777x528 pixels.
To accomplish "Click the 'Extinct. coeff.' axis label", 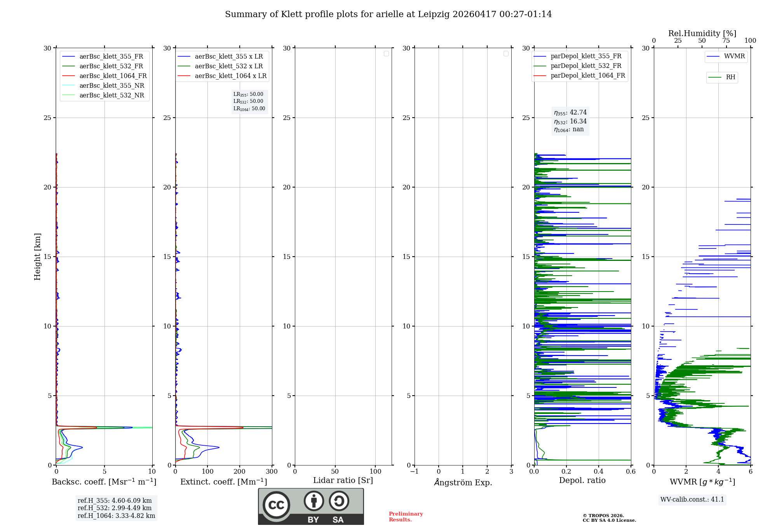I will 224,482.
